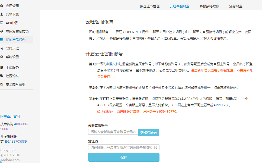Switch to the 客服接待数据 tab

[x=209, y=6]
